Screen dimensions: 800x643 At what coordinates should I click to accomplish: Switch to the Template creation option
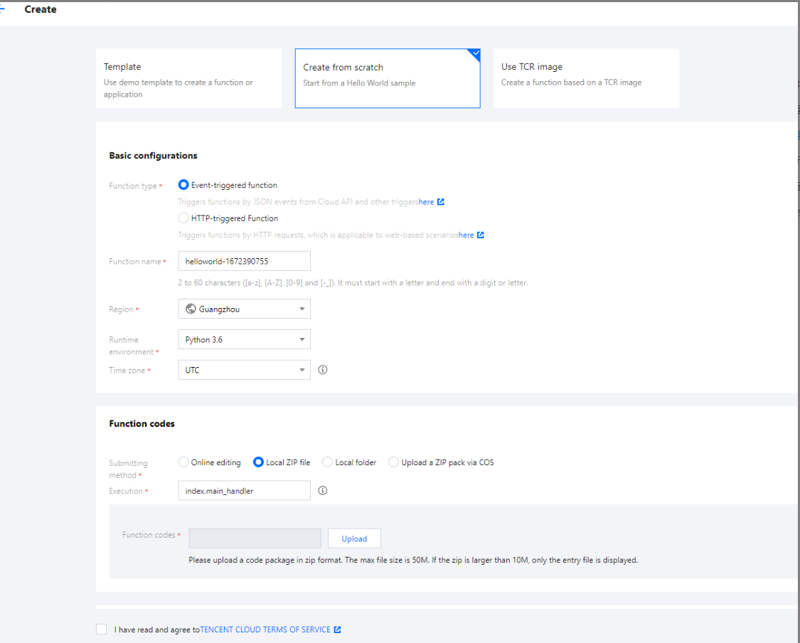(188, 78)
